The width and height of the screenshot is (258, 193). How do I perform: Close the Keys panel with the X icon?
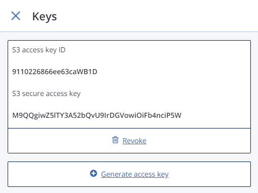(16, 16)
